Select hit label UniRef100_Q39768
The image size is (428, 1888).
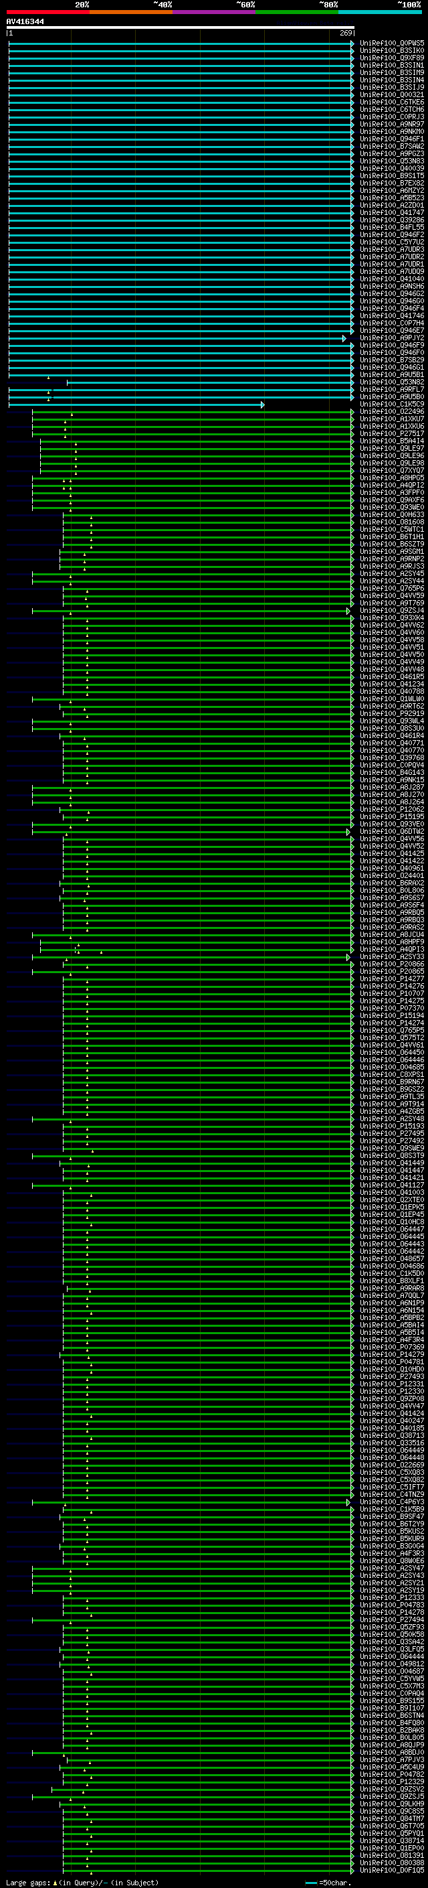point(392,758)
